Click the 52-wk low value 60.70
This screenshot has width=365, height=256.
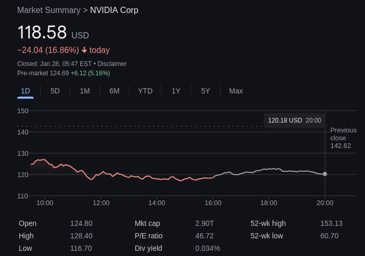click(330, 236)
